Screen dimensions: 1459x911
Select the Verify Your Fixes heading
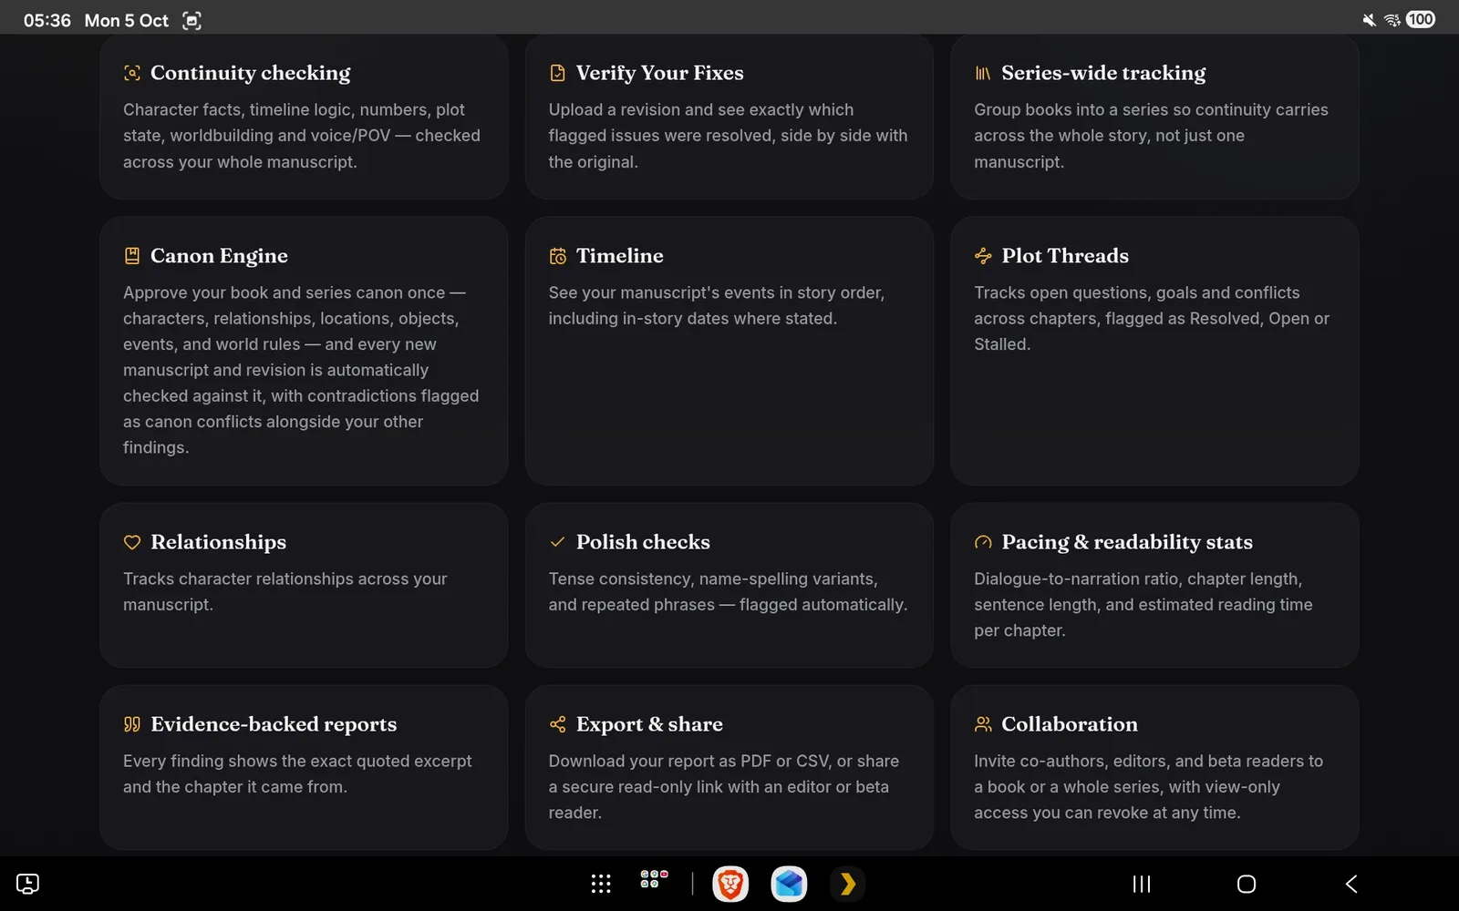tap(660, 73)
